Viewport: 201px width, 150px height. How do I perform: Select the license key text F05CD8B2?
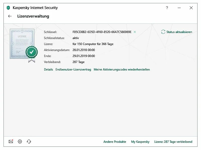click(x=102, y=32)
